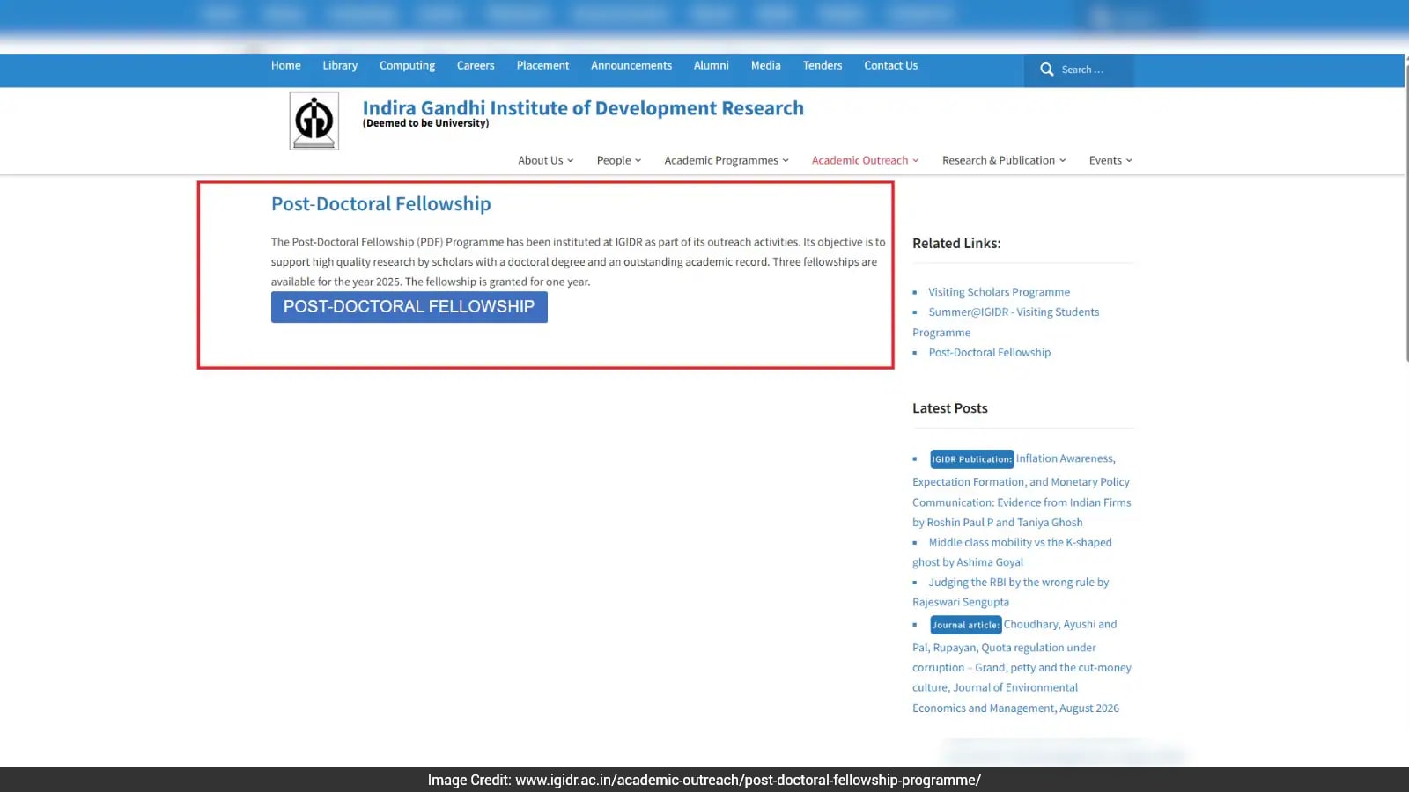This screenshot has height=792, width=1409.
Task: Click the blue POST-DOCTORAL FELLOWSHIP button
Action: point(409,307)
